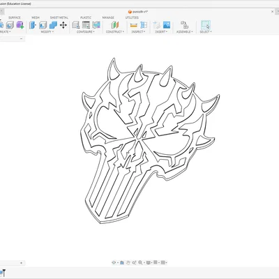
Task: Activate the Select tool icon
Action: 206,25
